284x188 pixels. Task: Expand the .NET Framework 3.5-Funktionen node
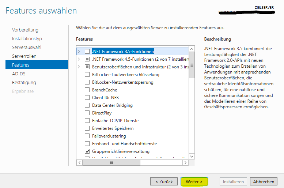click(x=79, y=52)
